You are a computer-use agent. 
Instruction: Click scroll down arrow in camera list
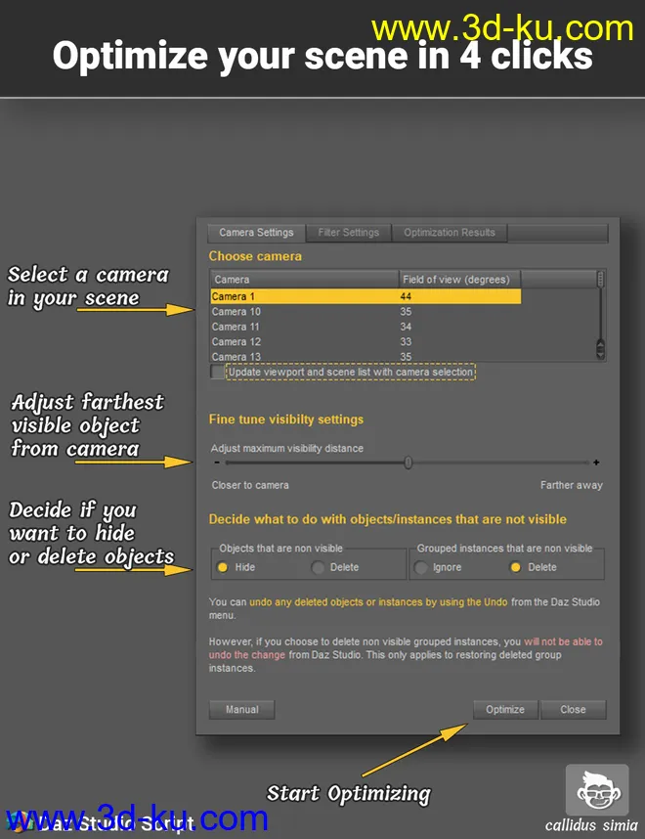click(600, 354)
